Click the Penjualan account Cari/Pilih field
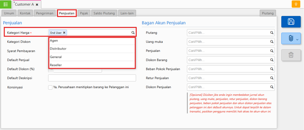The height and width of the screenshot is (130, 304). coord(231,51)
